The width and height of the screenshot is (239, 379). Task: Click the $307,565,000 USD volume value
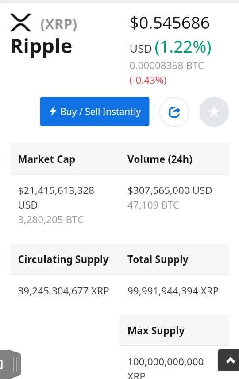(x=170, y=190)
